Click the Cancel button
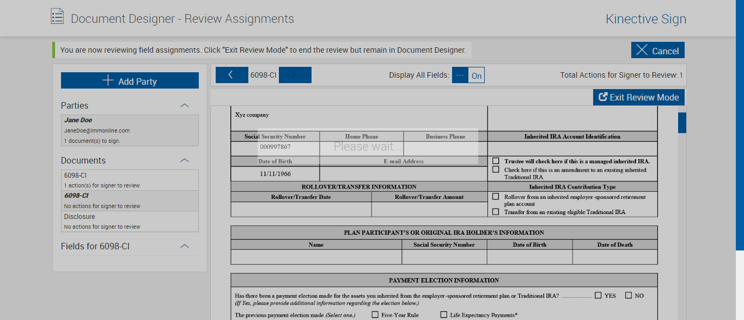 (658, 50)
